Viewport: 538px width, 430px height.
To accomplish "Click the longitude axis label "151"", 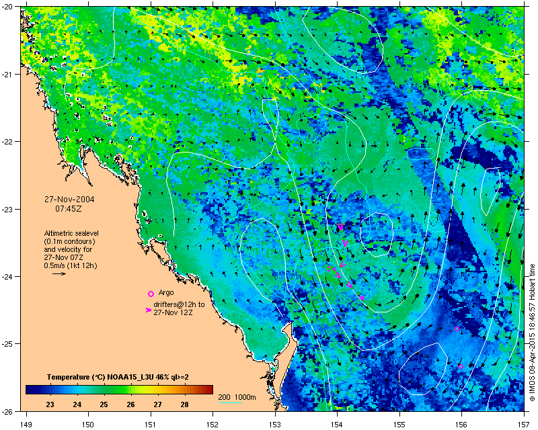I will 151,425.
